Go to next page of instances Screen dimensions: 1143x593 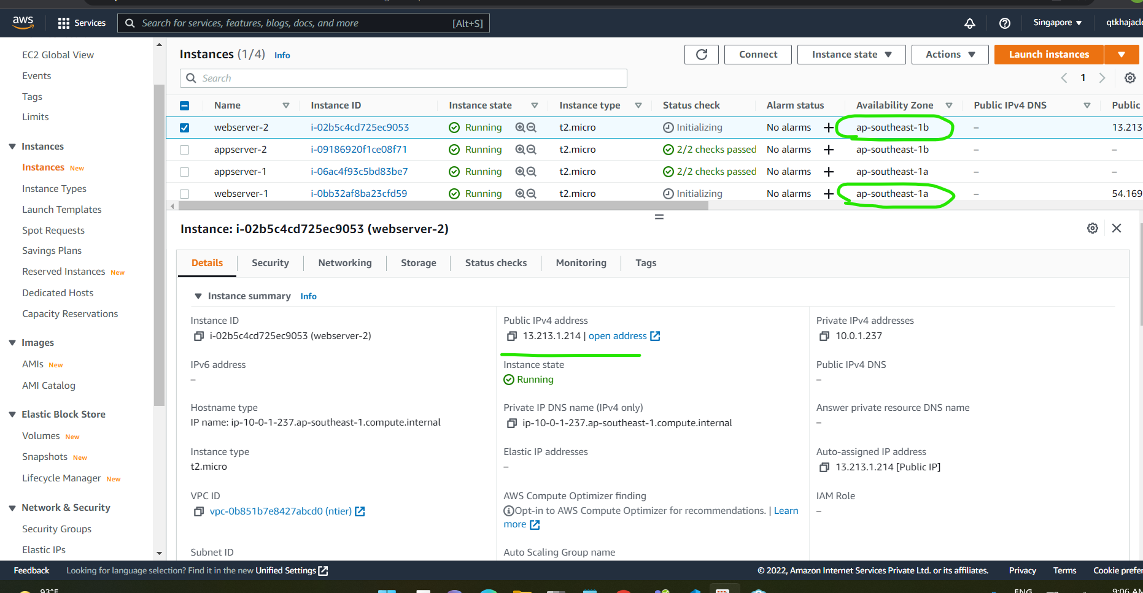[x=1102, y=78]
